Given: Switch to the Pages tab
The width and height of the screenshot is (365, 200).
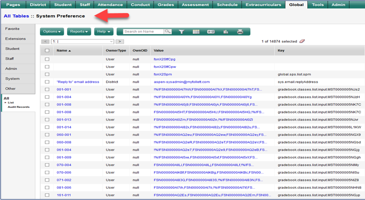Looking at the screenshot, I should 13,4.
